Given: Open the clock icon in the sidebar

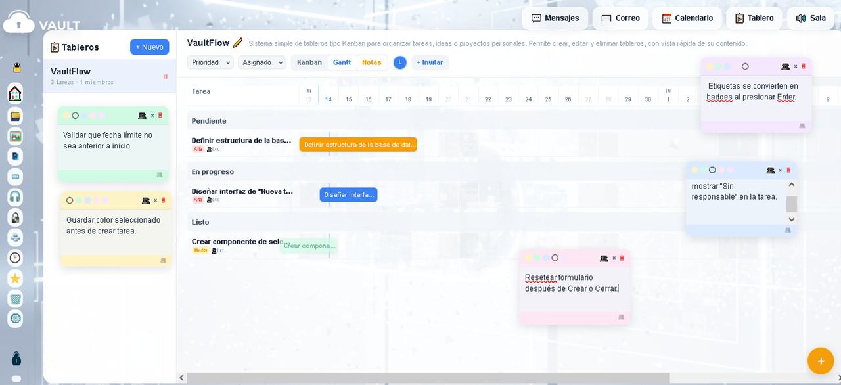Looking at the screenshot, I should click(15, 258).
